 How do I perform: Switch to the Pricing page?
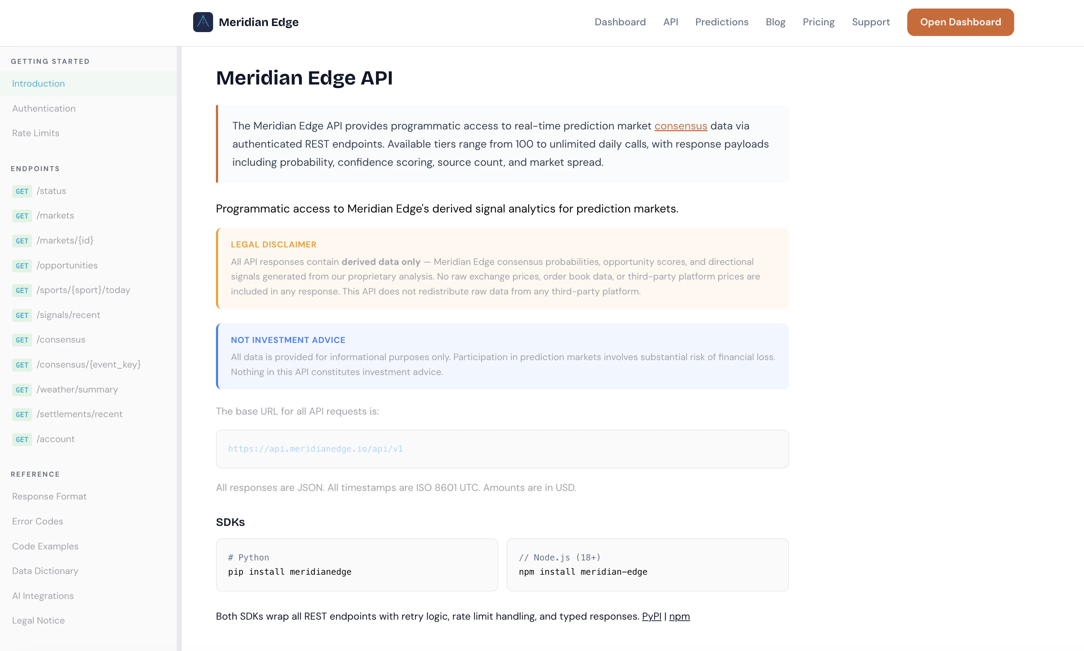(x=818, y=22)
